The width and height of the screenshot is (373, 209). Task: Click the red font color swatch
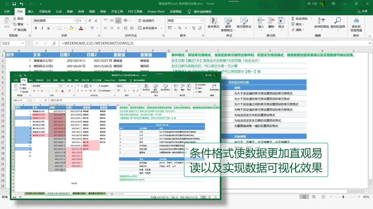point(81,28)
